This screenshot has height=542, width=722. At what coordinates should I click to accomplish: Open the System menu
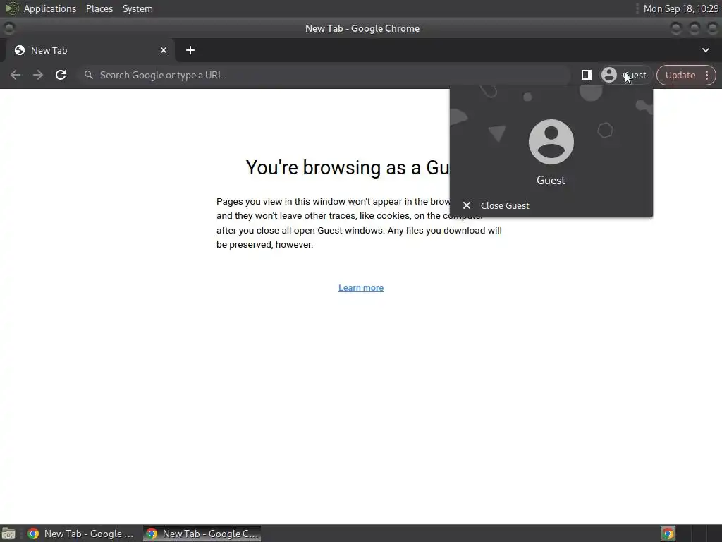click(137, 8)
